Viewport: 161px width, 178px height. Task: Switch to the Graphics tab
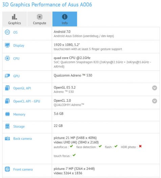(15, 19)
